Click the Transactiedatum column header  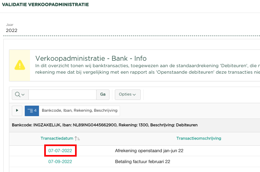pyautogui.click(x=57, y=138)
